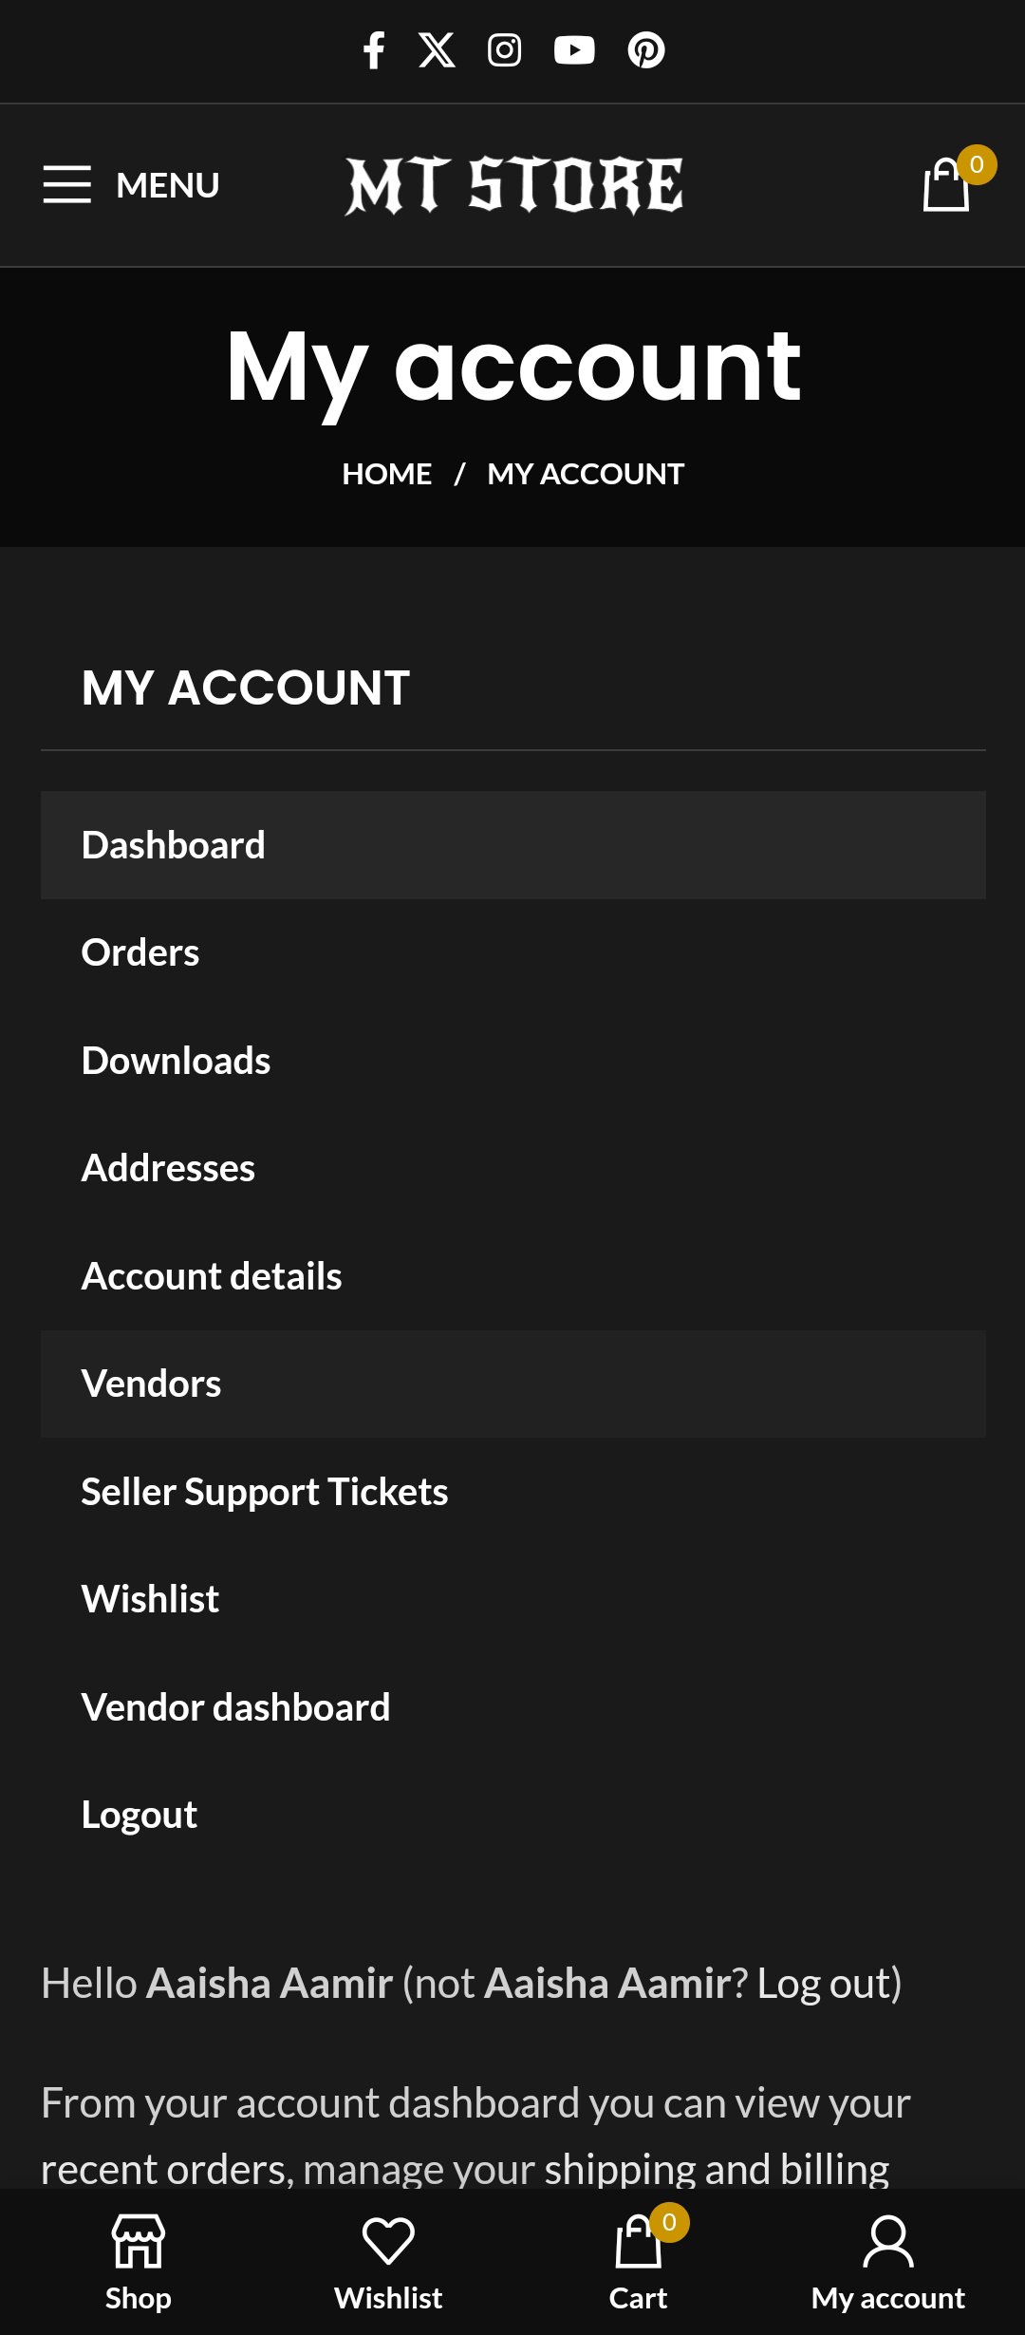Screen dimensions: 1025x2335
Task: Open the shopping bag in header
Action: 948,184
